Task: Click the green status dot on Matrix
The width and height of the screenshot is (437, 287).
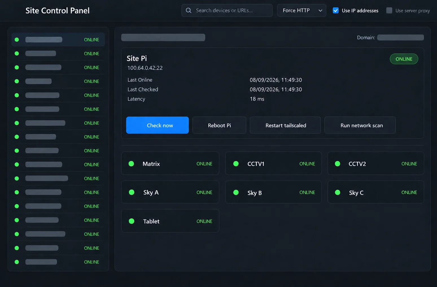Action: click(x=131, y=164)
